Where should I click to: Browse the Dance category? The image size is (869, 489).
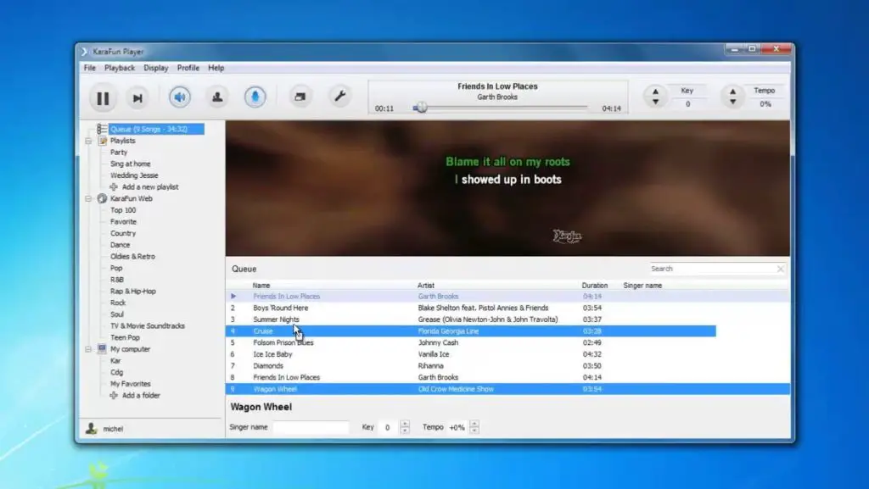(x=121, y=245)
